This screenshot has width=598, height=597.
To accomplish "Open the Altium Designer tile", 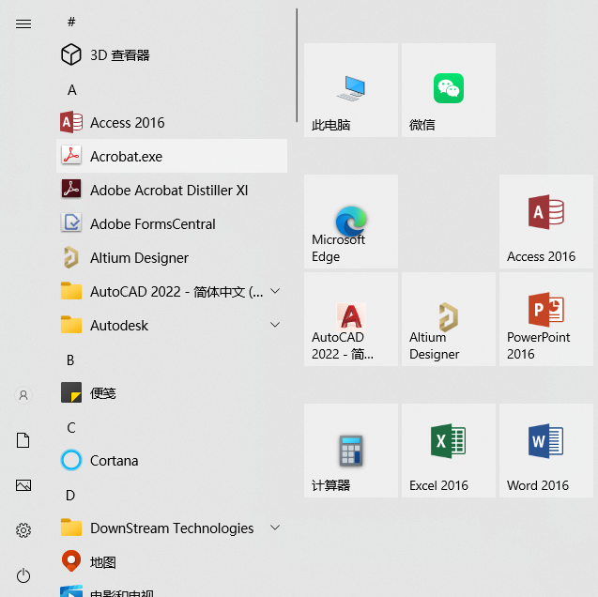I will click(449, 319).
